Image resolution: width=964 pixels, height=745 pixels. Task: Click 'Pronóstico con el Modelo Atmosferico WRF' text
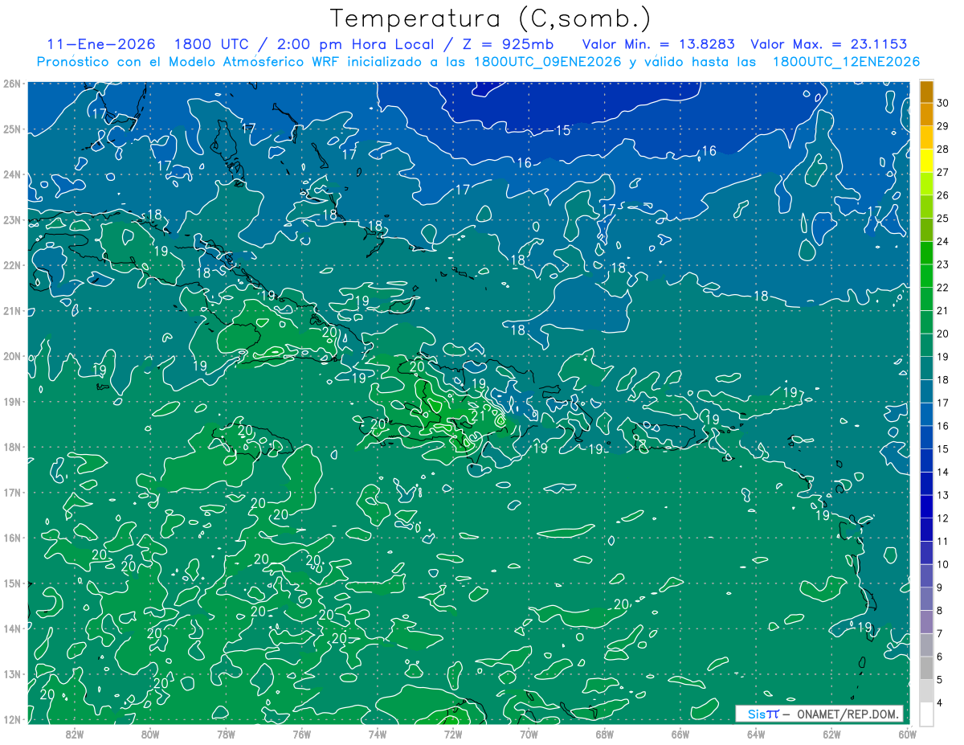click(x=190, y=62)
